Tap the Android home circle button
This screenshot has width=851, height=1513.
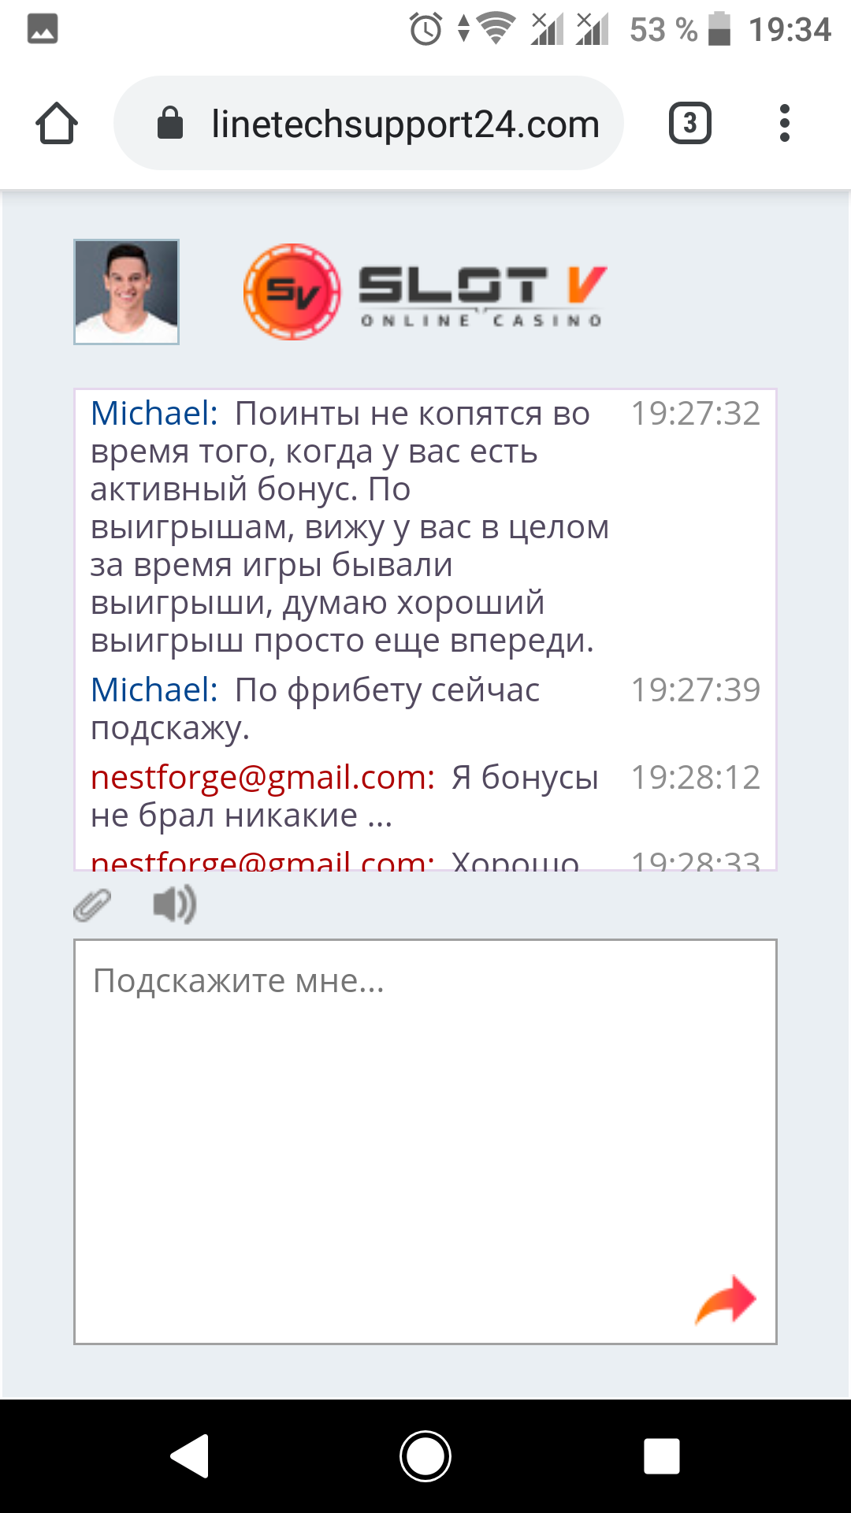(x=425, y=1456)
